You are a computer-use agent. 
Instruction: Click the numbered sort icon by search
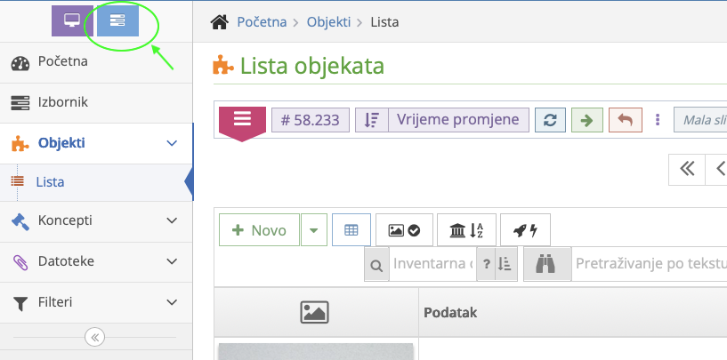coord(505,264)
